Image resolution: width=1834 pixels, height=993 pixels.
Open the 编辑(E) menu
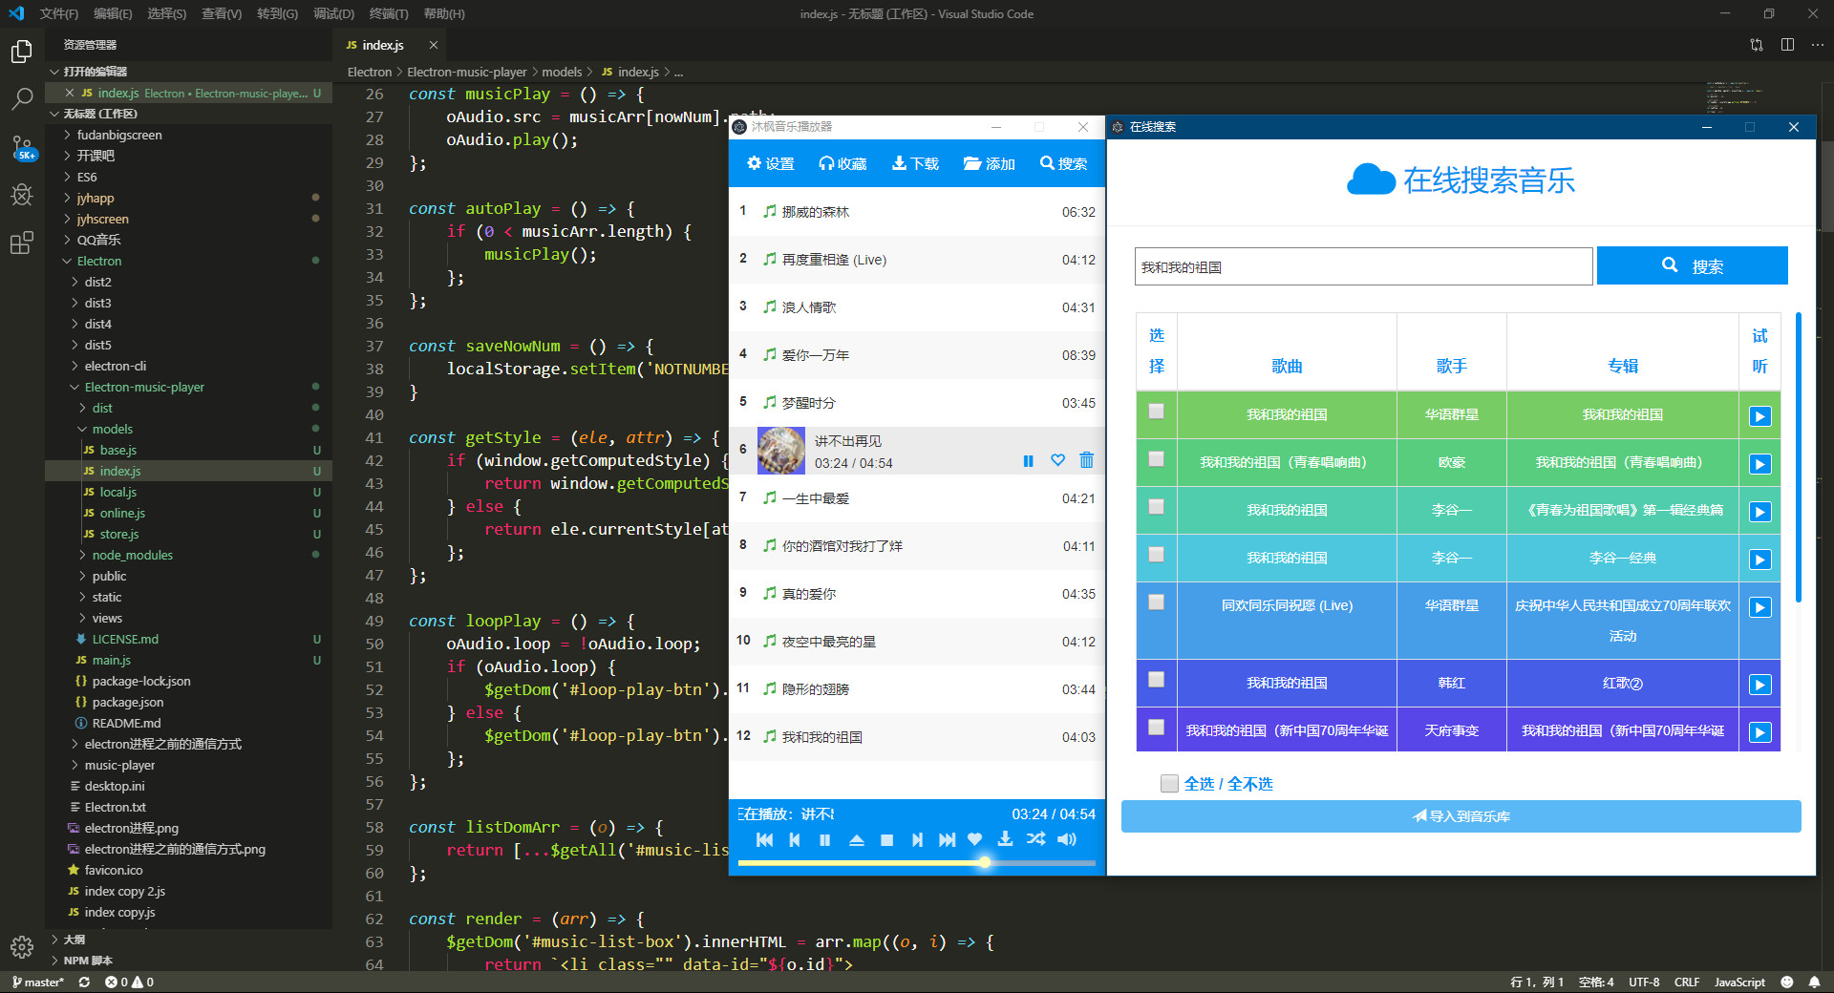(113, 13)
